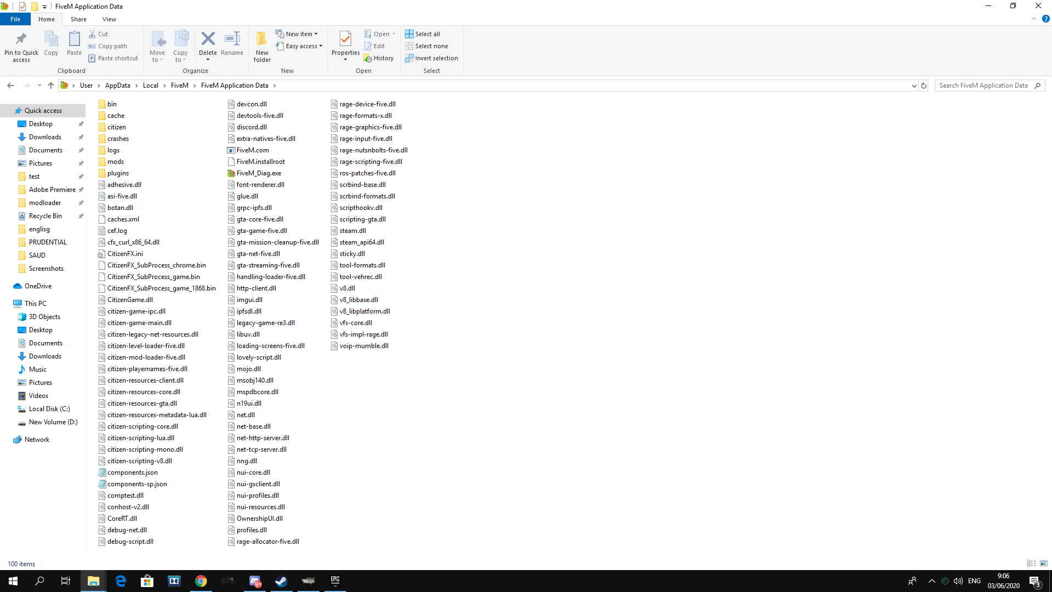
Task: Open the Share ribbon tab
Action: pos(78,19)
